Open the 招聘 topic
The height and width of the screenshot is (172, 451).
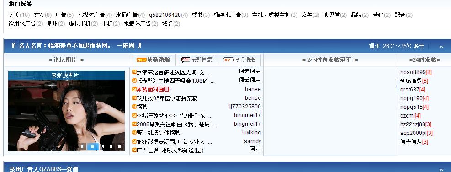(142, 107)
